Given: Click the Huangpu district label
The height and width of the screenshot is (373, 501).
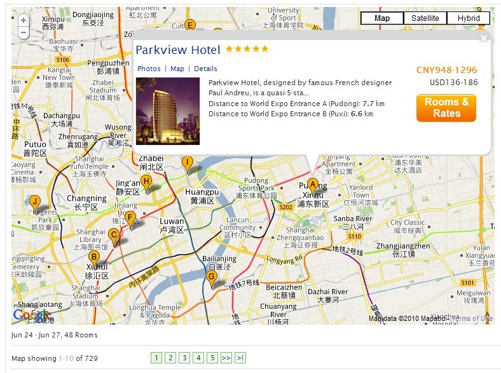Looking at the screenshot, I should [202, 196].
